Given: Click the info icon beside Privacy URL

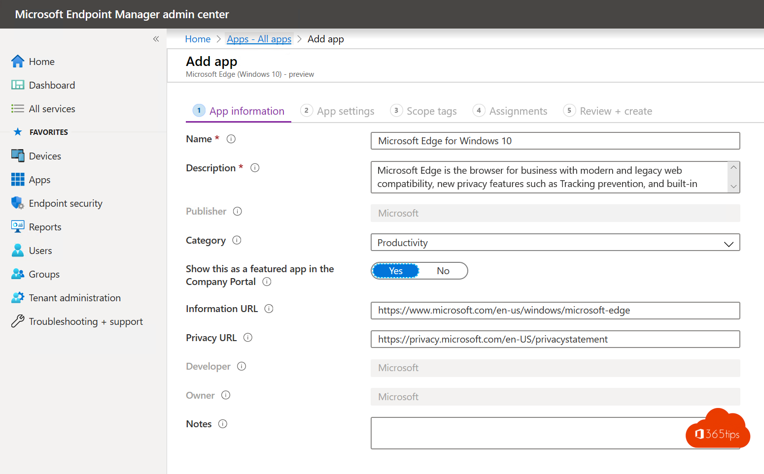Looking at the screenshot, I should click(x=248, y=338).
